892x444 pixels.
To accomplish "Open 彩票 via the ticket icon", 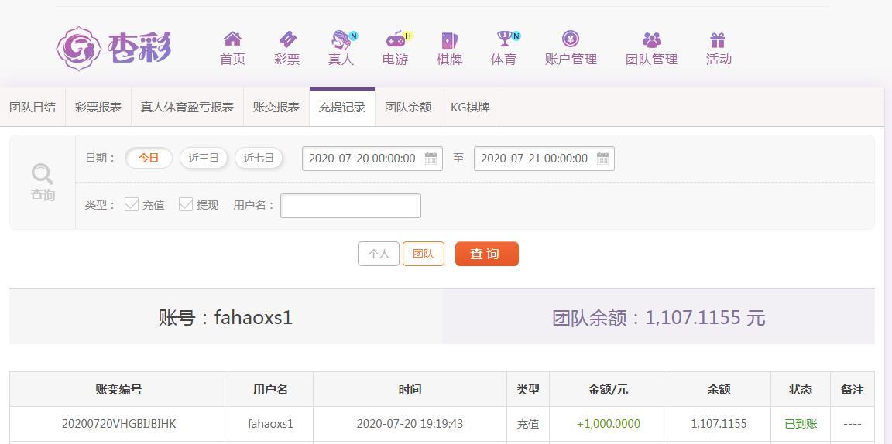I will tap(287, 39).
